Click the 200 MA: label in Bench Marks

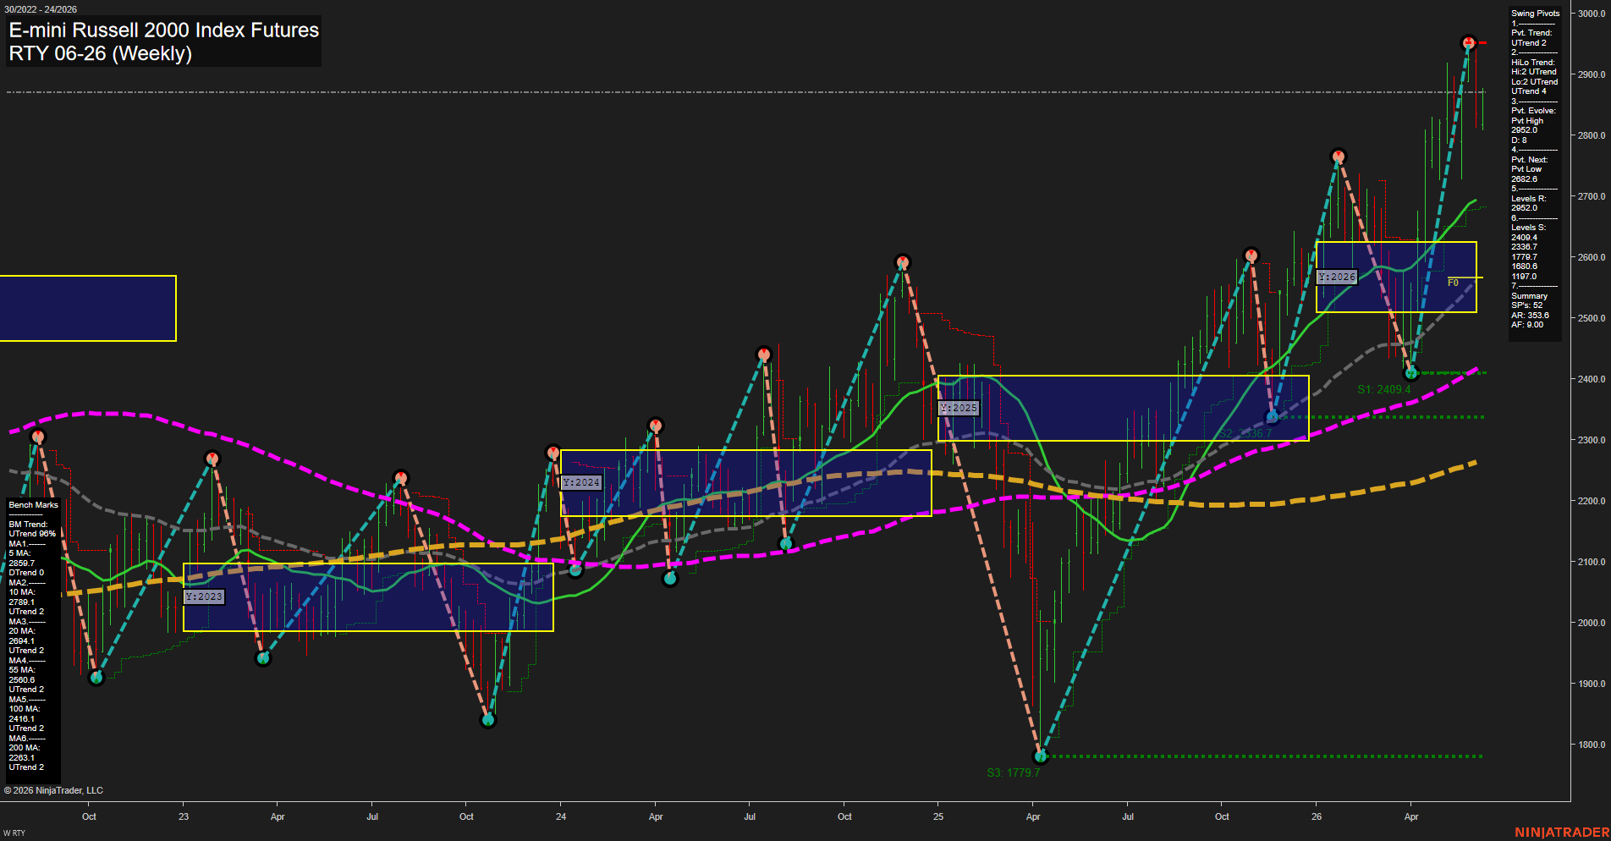click(x=25, y=748)
